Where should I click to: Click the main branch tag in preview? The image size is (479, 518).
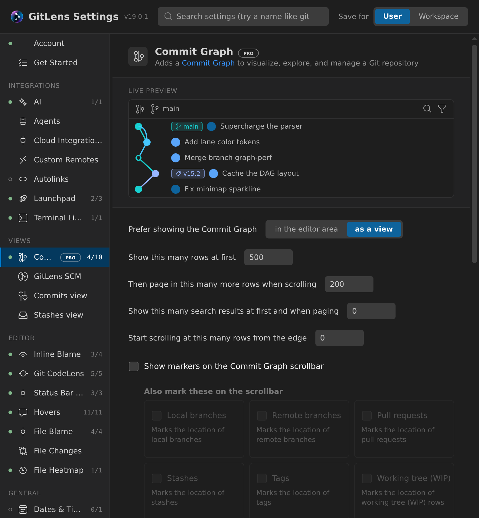[187, 126]
